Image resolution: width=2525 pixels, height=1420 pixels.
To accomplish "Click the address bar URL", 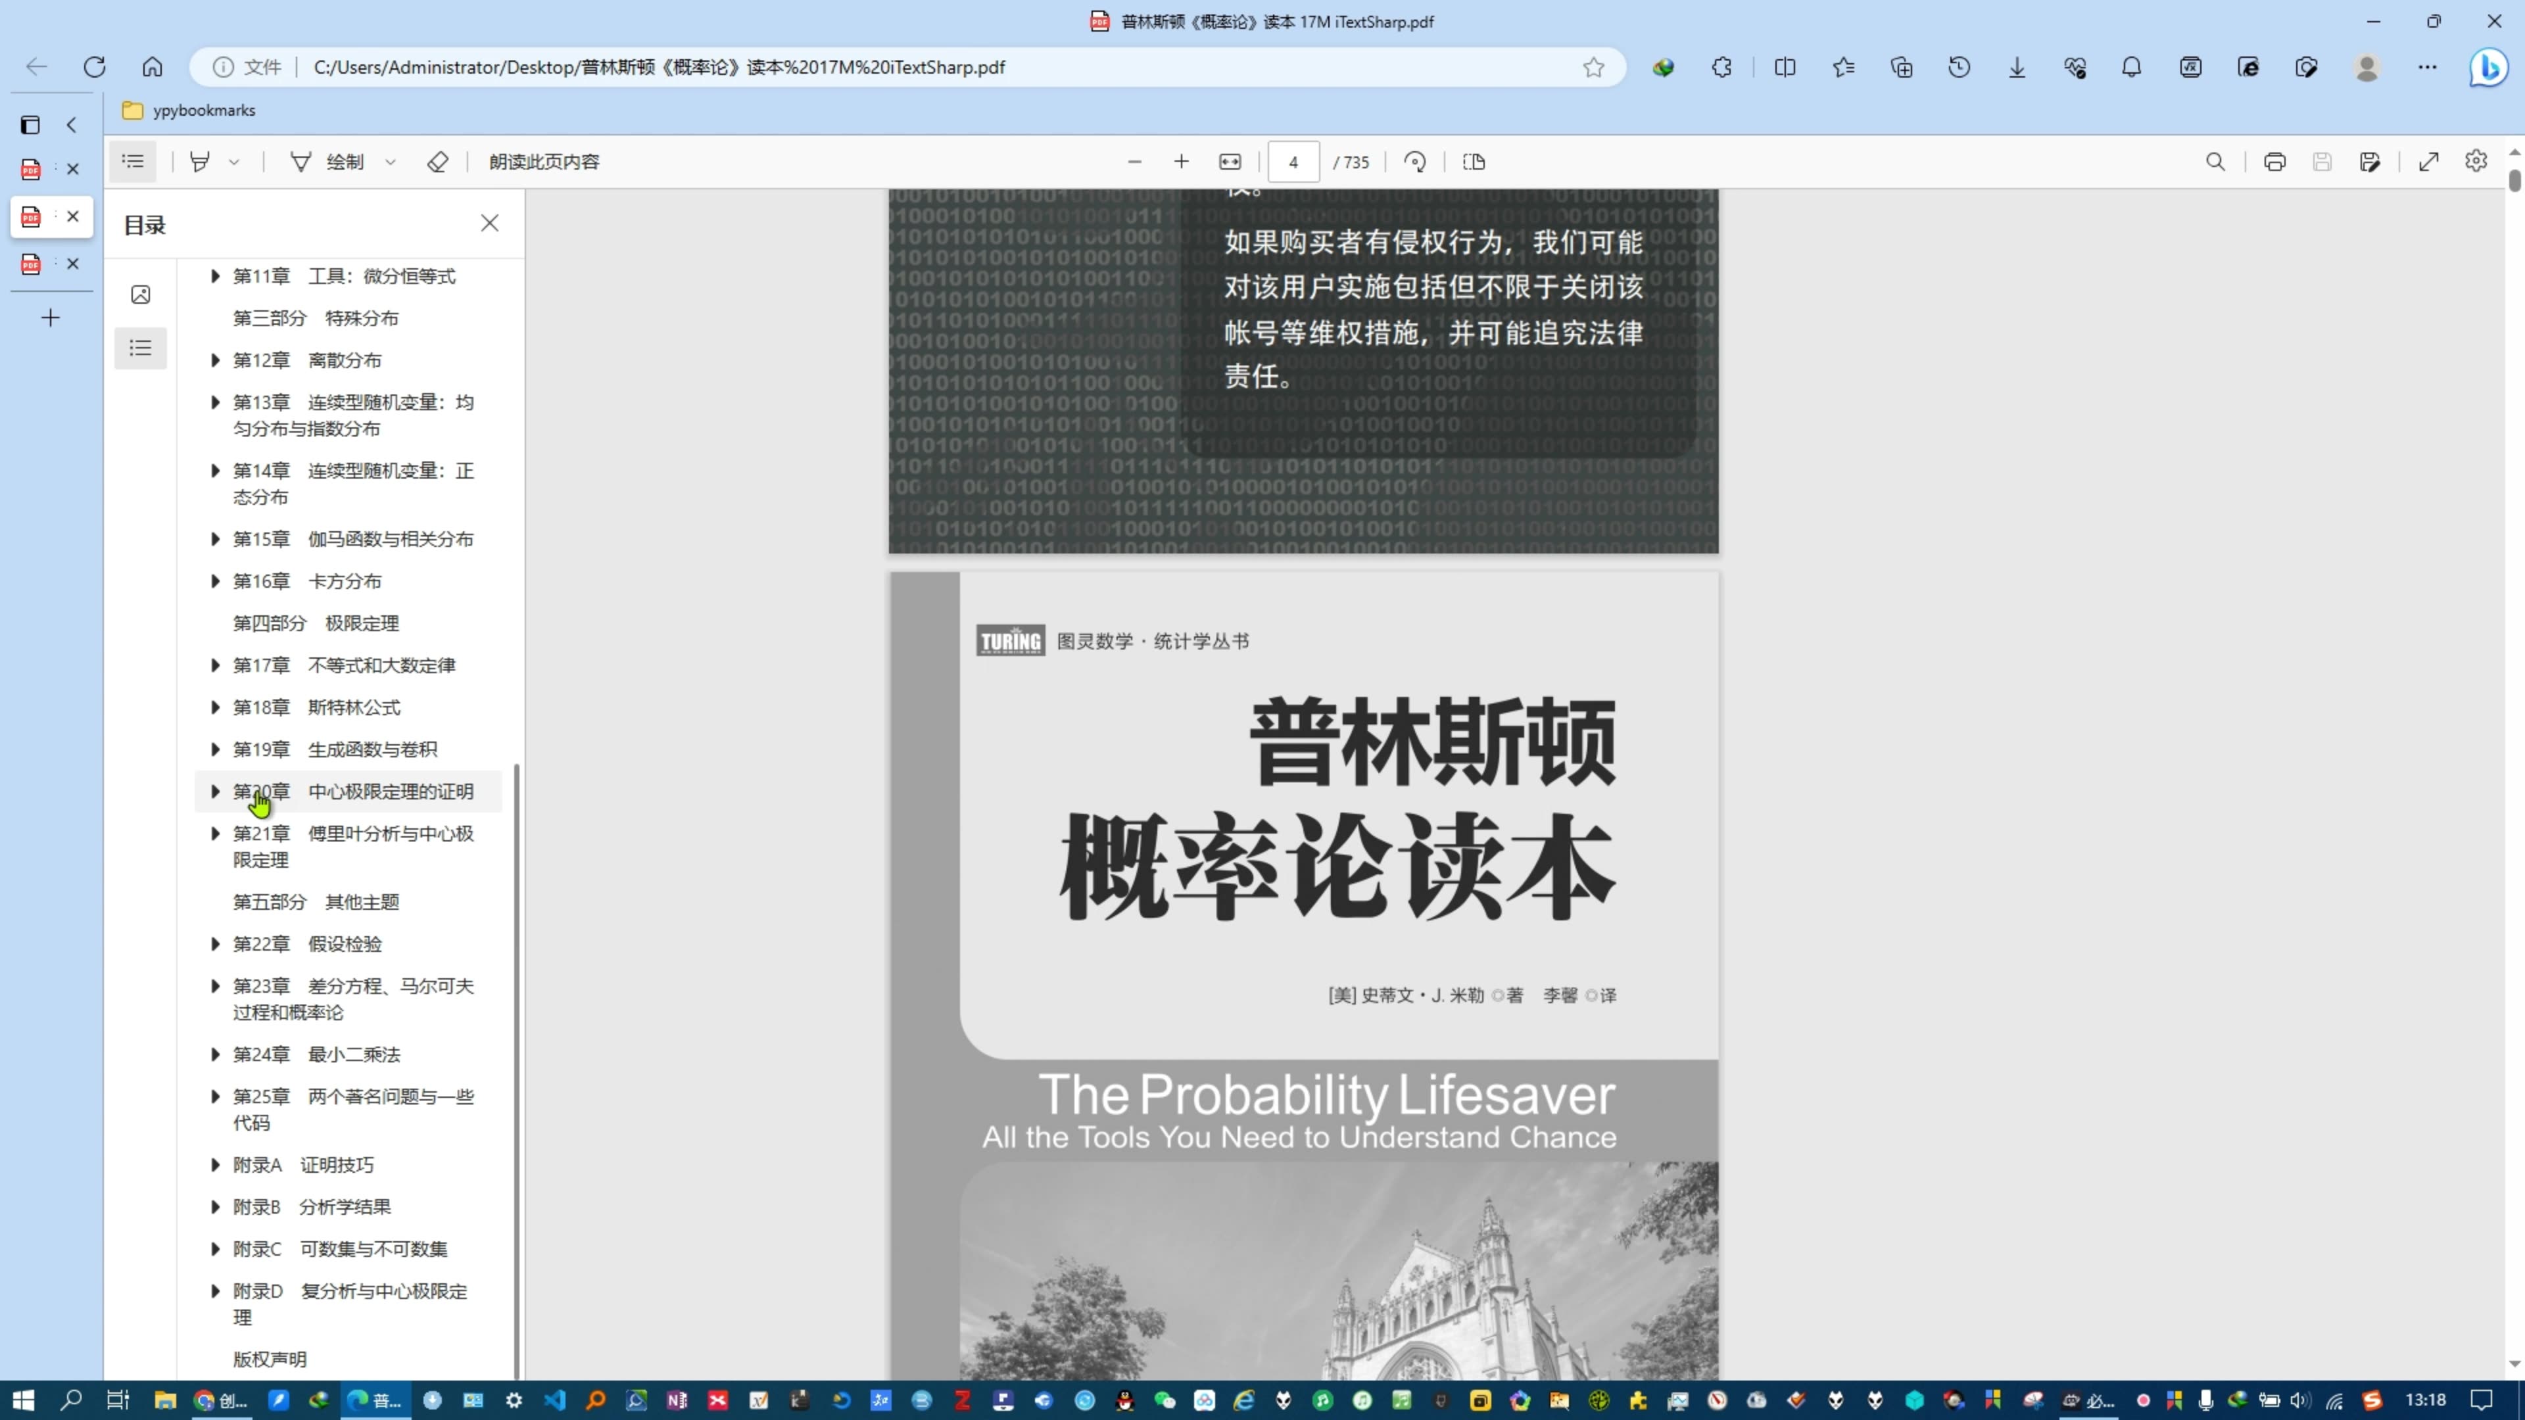I will (659, 68).
